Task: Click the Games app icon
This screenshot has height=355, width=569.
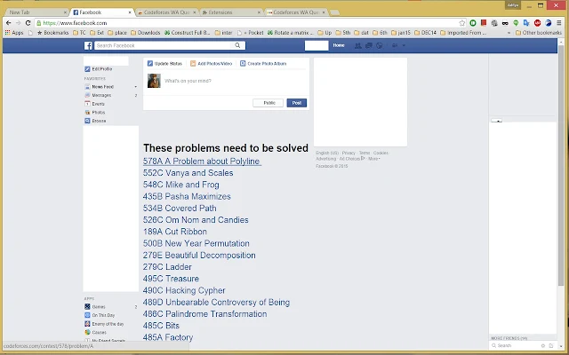Action: tap(87, 307)
